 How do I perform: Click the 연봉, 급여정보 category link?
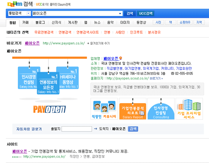[94, 157]
